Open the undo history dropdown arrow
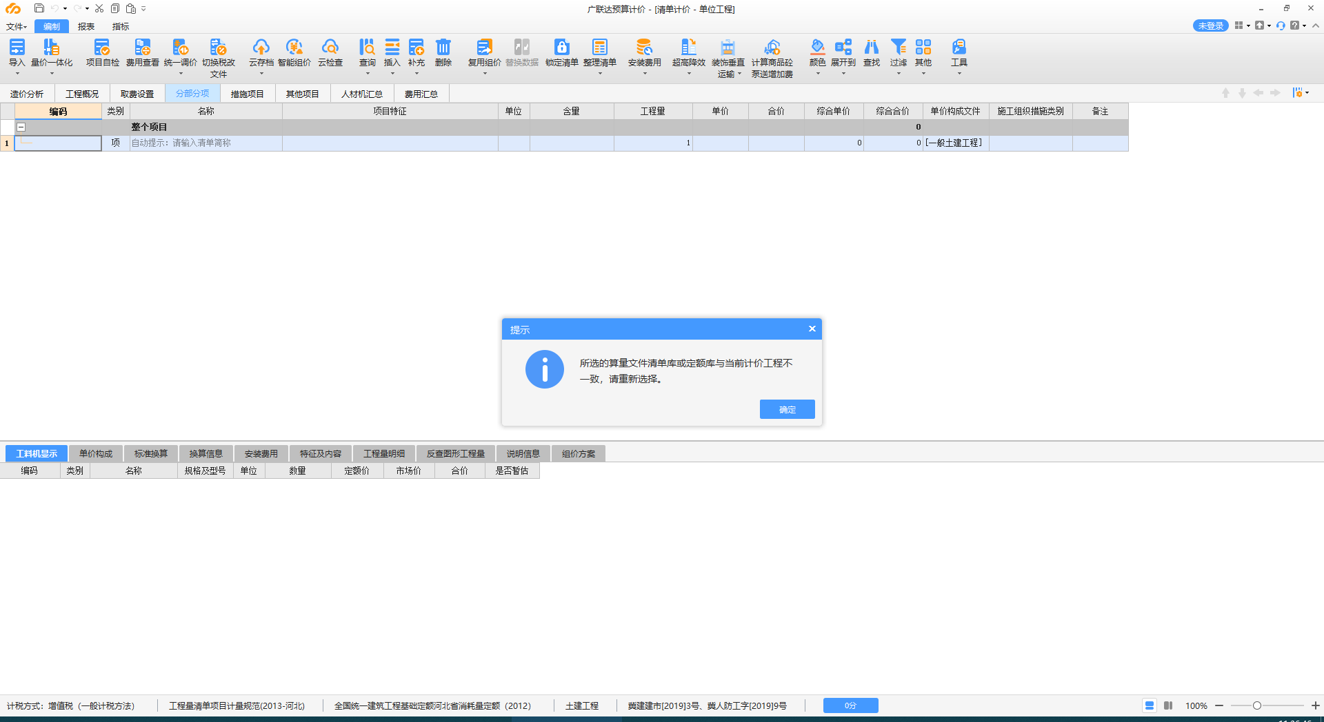 (65, 8)
